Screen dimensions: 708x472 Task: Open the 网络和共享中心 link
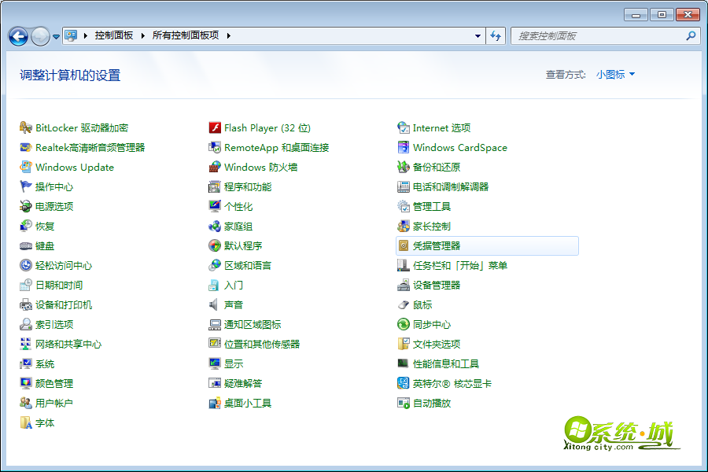(x=68, y=344)
